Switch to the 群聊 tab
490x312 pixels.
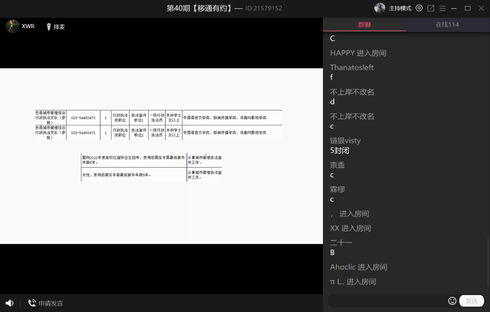364,25
